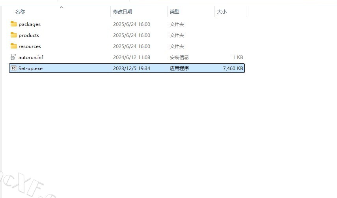Viewport: 337px width, 198px height.
Task: Click the date cell of packages row
Action: click(x=132, y=24)
